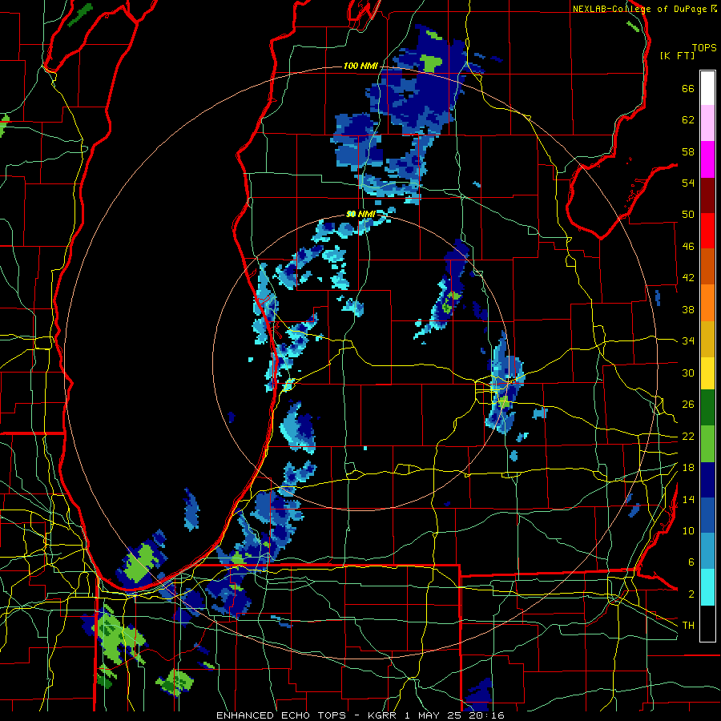
Task: Select the 30 legend value
Action: click(x=688, y=373)
